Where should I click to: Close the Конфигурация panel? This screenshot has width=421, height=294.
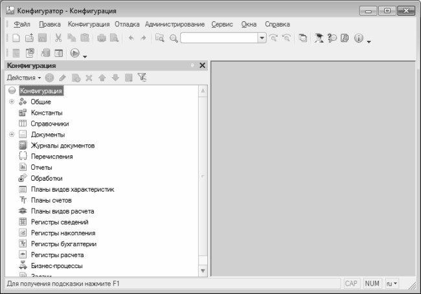[x=202, y=65]
